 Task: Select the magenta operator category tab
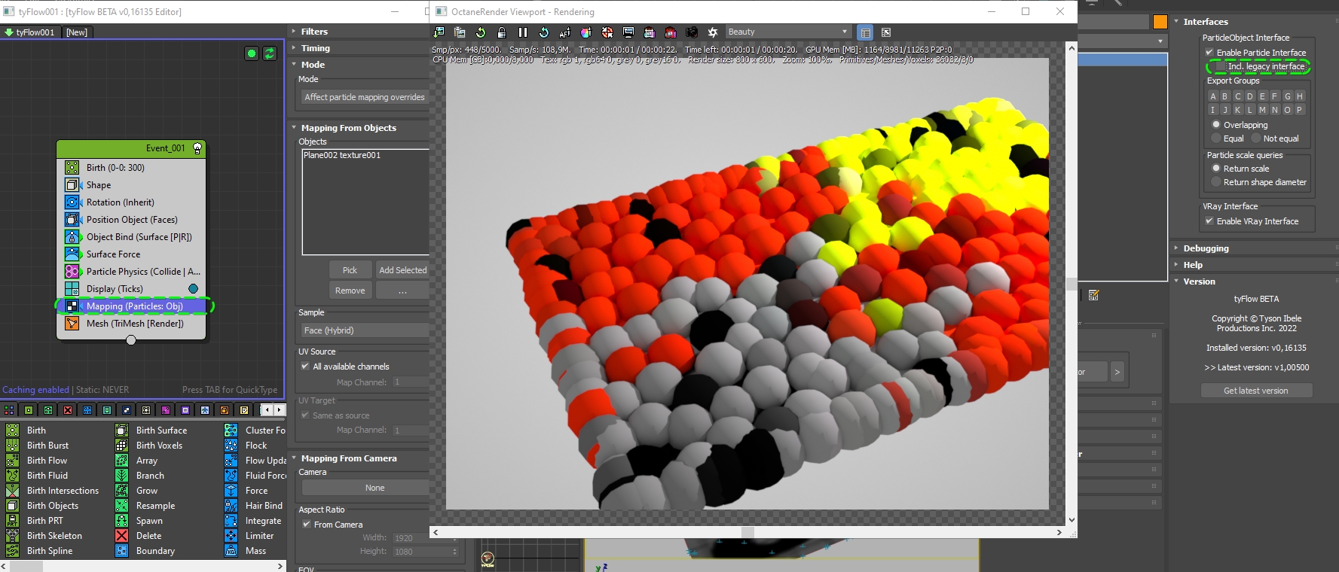click(166, 410)
